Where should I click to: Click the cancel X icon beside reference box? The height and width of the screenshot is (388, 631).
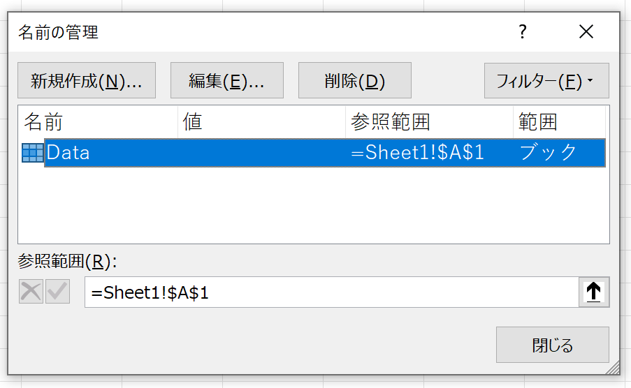coord(31,292)
